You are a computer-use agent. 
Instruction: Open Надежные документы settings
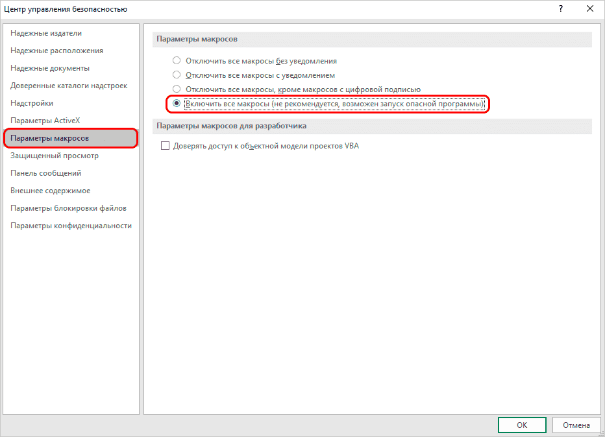coord(50,68)
